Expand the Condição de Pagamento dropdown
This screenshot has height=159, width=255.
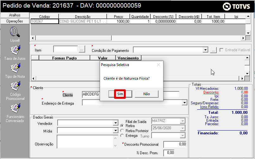coord(205,50)
